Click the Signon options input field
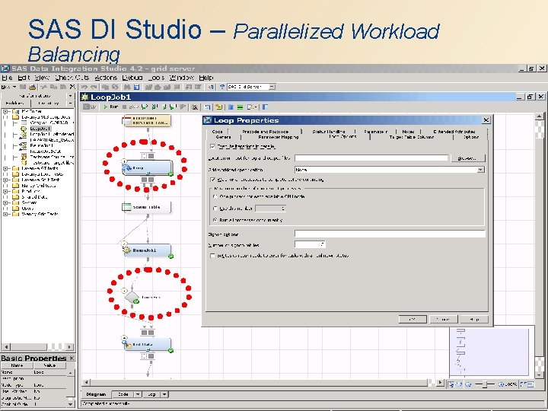Screen dimensions: 548x411 click(390, 234)
